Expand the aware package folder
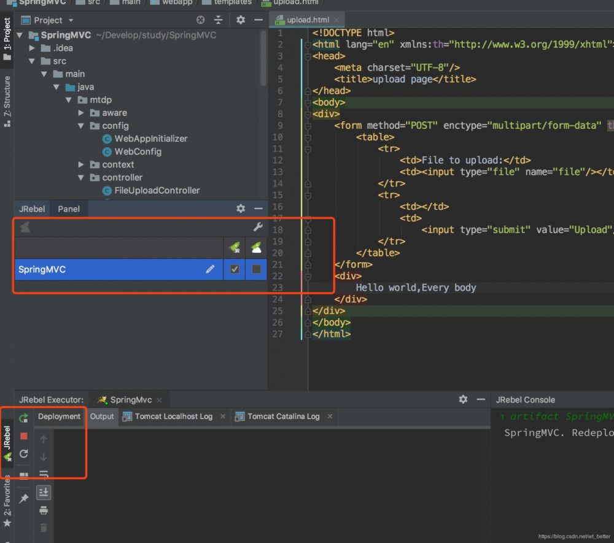The width and height of the screenshot is (614, 543). [82, 113]
